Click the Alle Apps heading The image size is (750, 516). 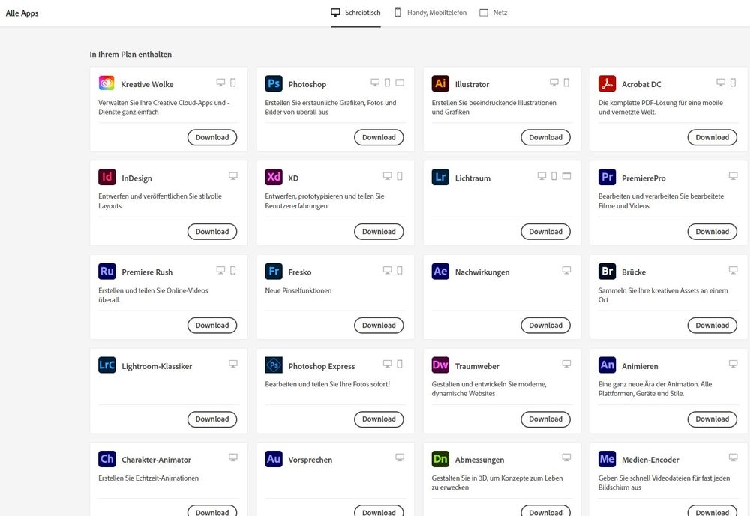click(x=22, y=13)
